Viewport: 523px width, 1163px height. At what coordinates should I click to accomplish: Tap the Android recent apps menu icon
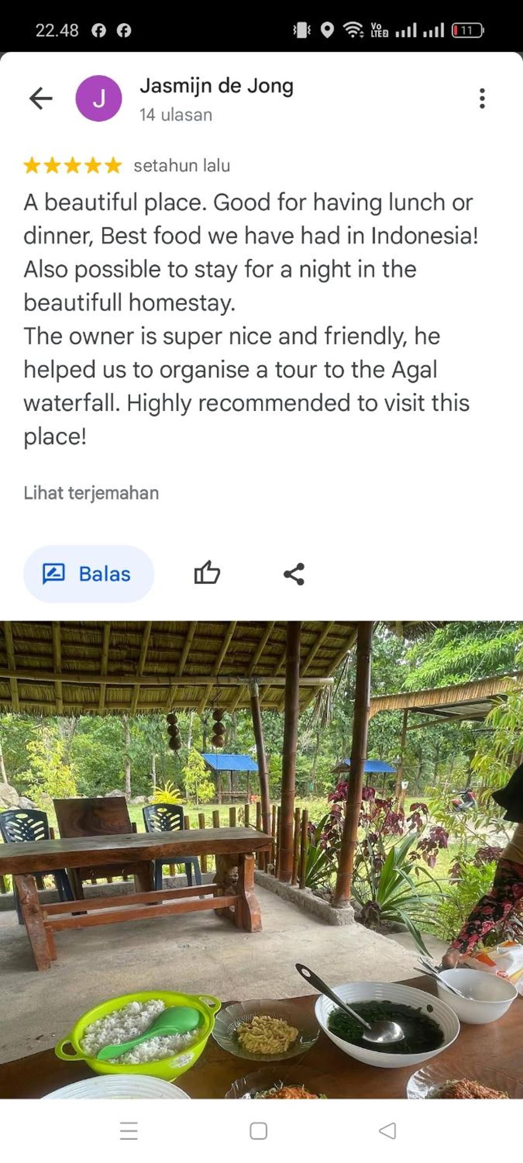click(129, 1131)
